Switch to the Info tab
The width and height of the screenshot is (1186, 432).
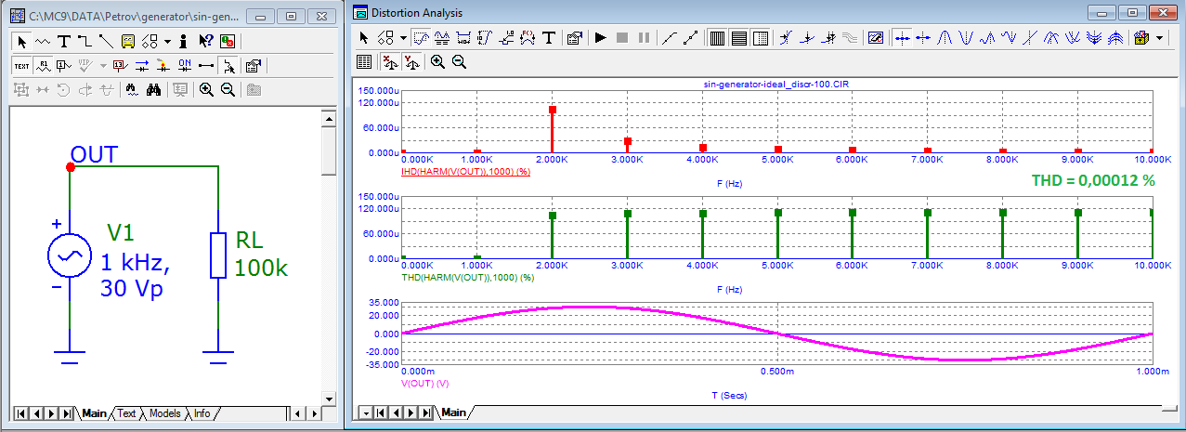pyautogui.click(x=202, y=413)
